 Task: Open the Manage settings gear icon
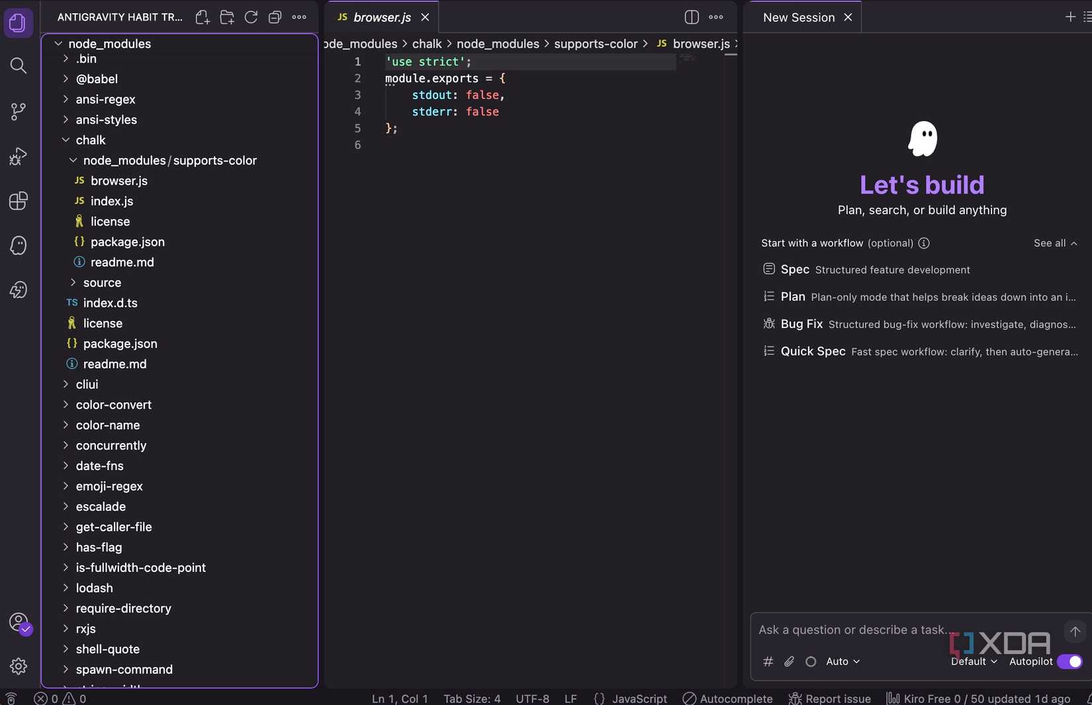point(18,666)
